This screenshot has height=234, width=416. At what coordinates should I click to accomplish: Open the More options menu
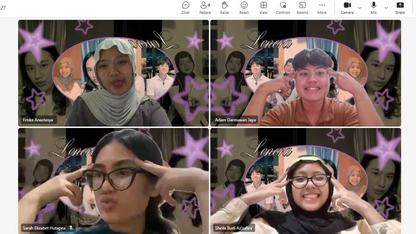pyautogui.click(x=322, y=8)
